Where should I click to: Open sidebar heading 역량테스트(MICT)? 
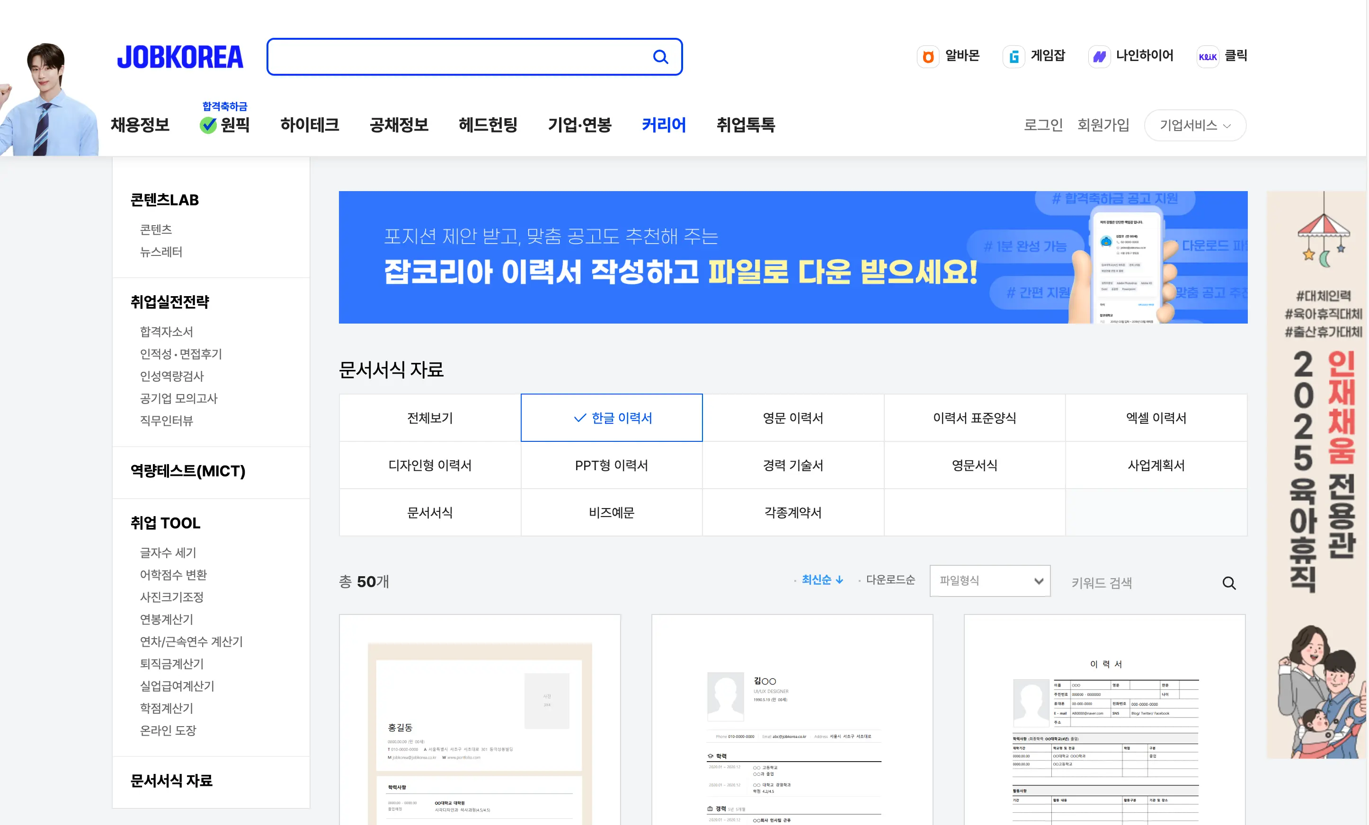pyautogui.click(x=188, y=471)
